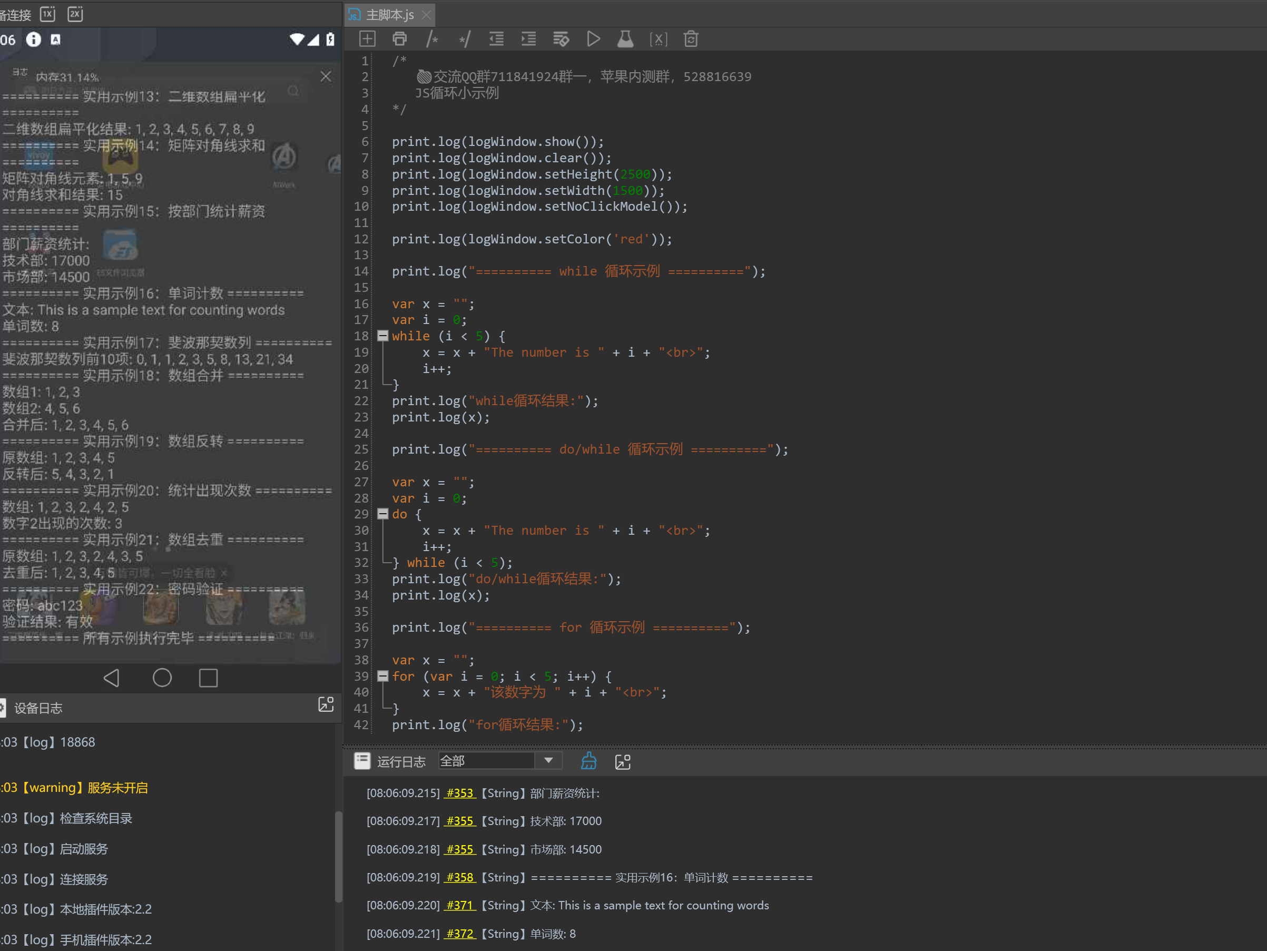Screen dimensions: 1267x951
Task: Collapse the for loop at line 39
Action: (x=382, y=676)
